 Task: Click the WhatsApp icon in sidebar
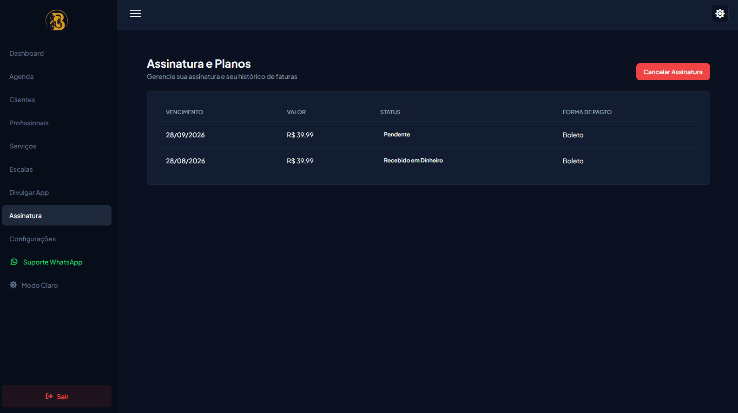tap(14, 262)
